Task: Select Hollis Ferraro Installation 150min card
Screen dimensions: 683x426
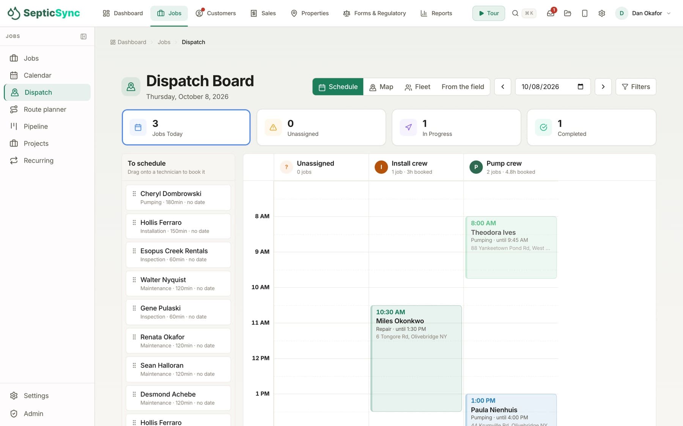Action: [x=178, y=226]
